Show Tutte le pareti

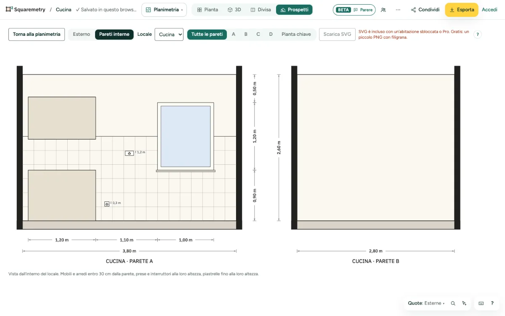pos(207,35)
